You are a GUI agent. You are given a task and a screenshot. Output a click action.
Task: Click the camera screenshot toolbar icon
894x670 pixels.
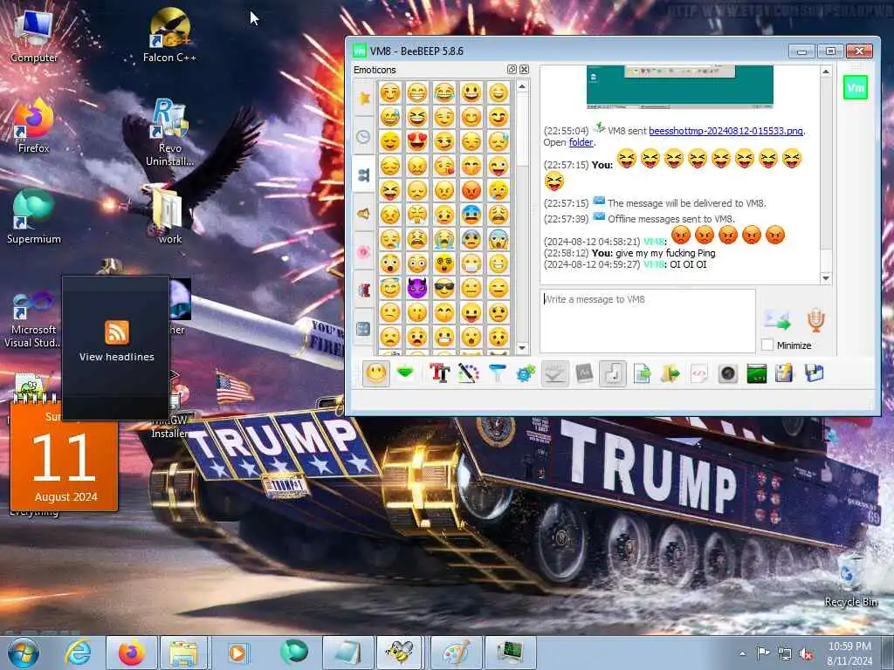click(727, 373)
